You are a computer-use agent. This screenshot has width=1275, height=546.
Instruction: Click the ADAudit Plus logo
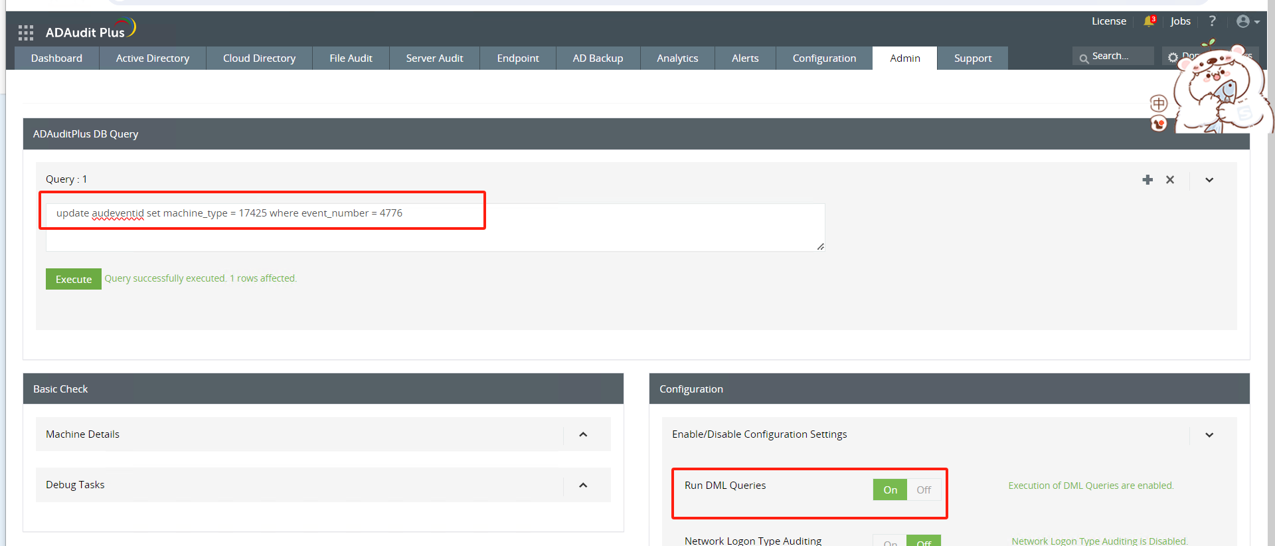[x=91, y=29]
